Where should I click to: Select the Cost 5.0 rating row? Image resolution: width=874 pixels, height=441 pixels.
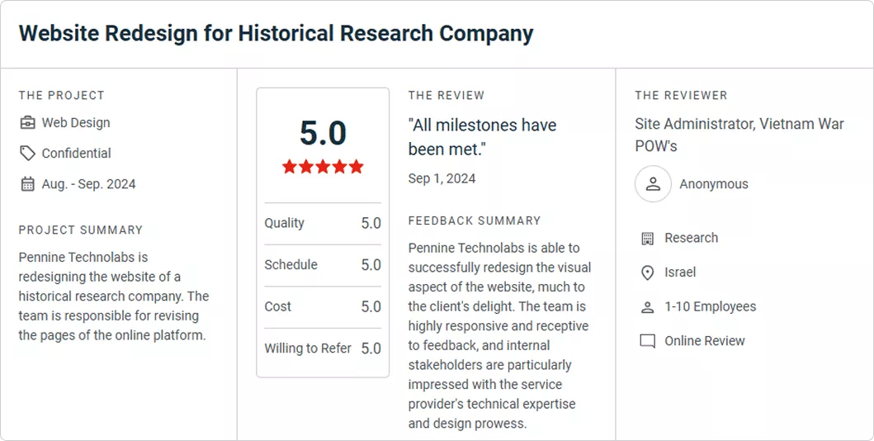pyautogui.click(x=323, y=306)
